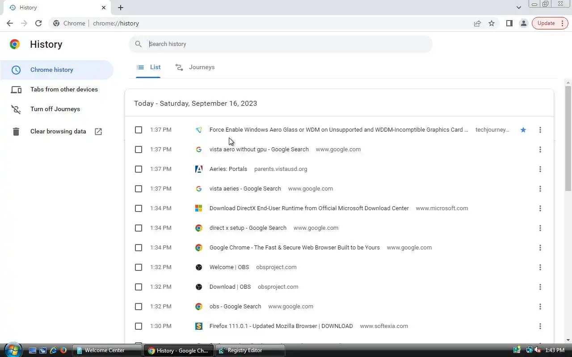The height and width of the screenshot is (357, 572).
Task: Open a new tab with plus button
Action: coord(121,8)
